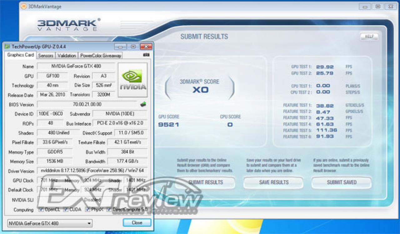
Task: Click the 3DMARK SCORE value X0
Action: [x=200, y=90]
